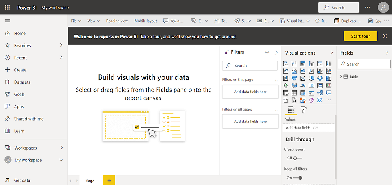Select the Line chart visual
Screen dimensions: 392x185
coord(286,71)
